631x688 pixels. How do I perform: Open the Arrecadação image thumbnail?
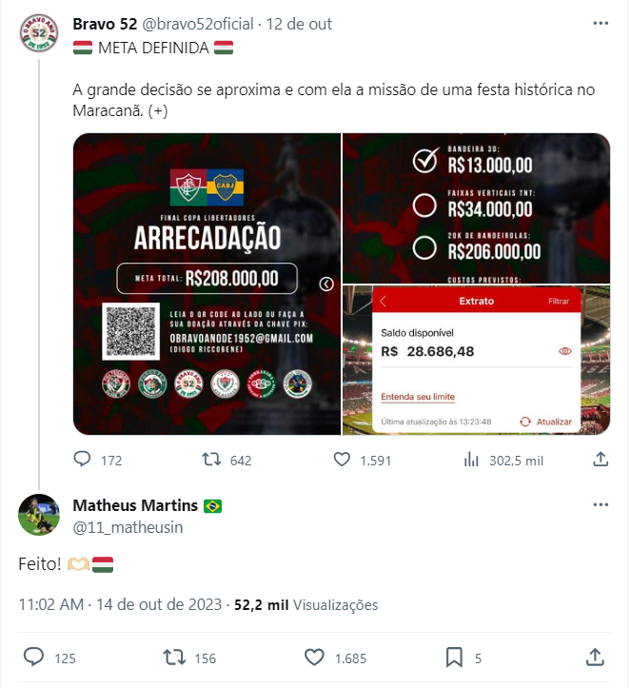(207, 284)
